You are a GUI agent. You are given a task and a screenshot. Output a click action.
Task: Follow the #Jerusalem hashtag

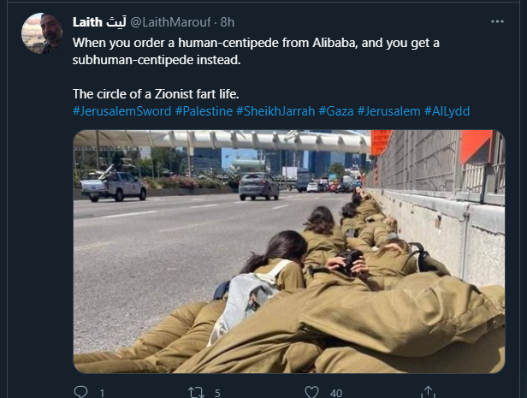tap(389, 111)
